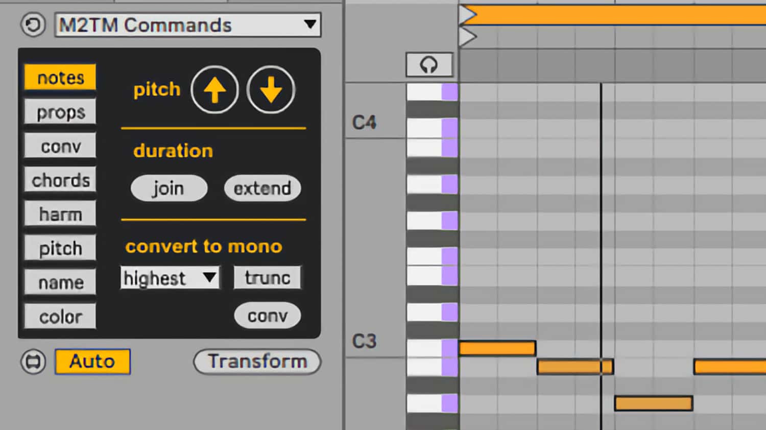Click the pitch up arrow button
The width and height of the screenshot is (766, 430).
[214, 90]
